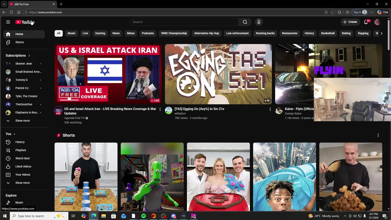Screen dimensions: 391x220
Task: Open the browser tab list dropdown
Action: click(4, 4)
